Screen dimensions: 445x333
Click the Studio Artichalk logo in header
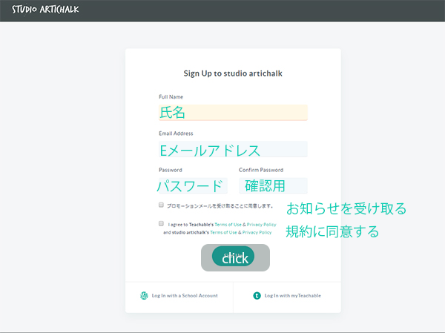45,10
